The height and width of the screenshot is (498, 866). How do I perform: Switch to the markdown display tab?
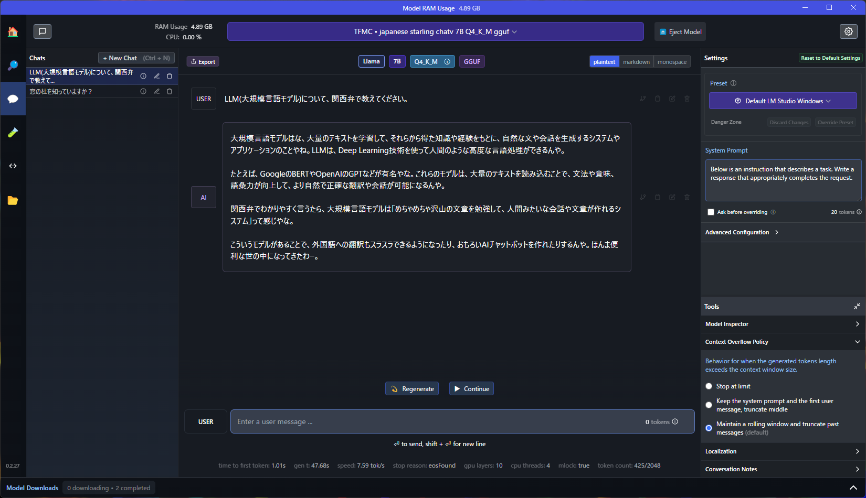pyautogui.click(x=636, y=61)
